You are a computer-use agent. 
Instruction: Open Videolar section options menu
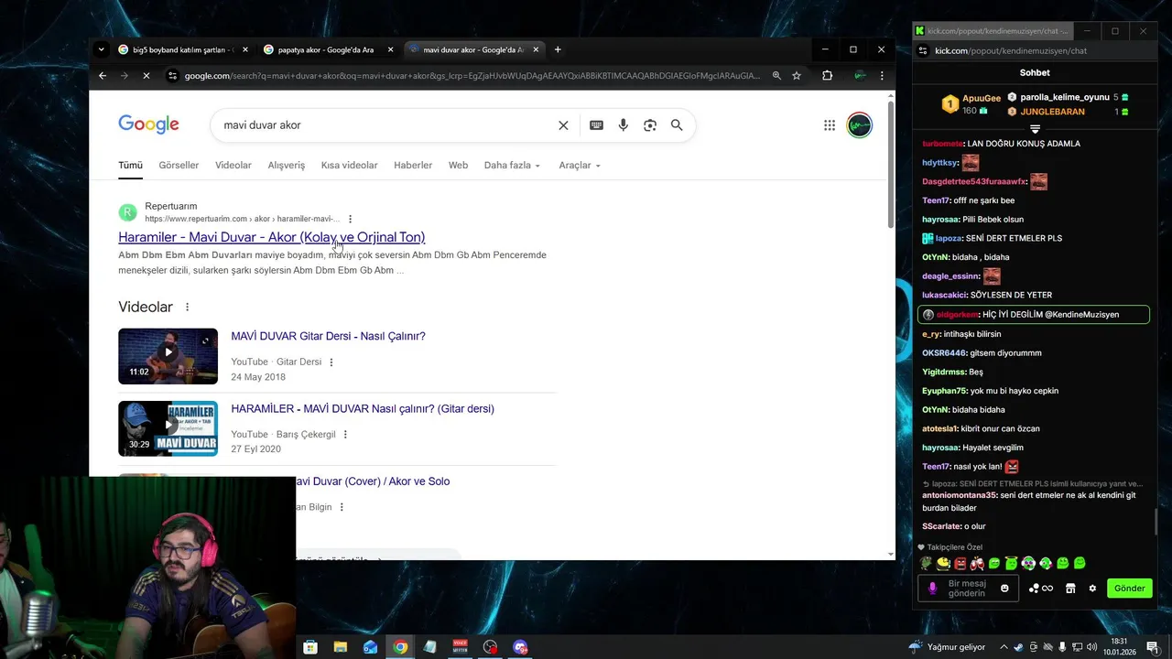tap(188, 308)
